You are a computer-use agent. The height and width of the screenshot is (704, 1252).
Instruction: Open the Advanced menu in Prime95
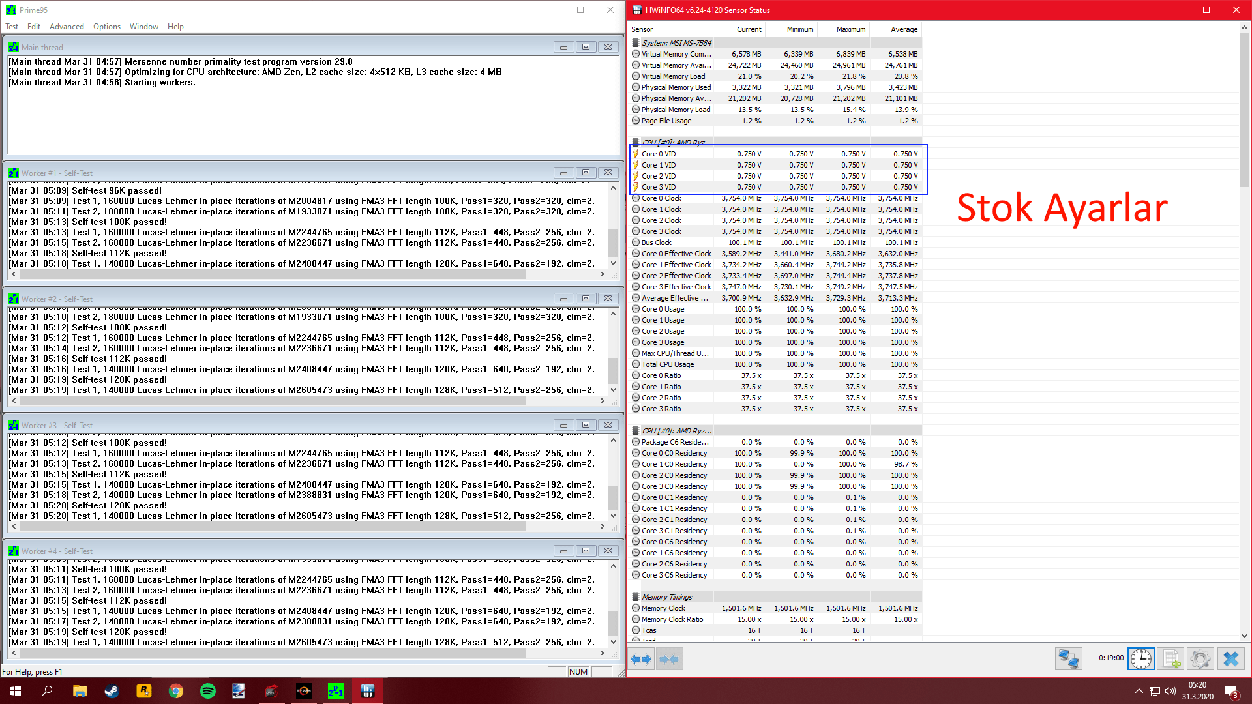(67, 27)
